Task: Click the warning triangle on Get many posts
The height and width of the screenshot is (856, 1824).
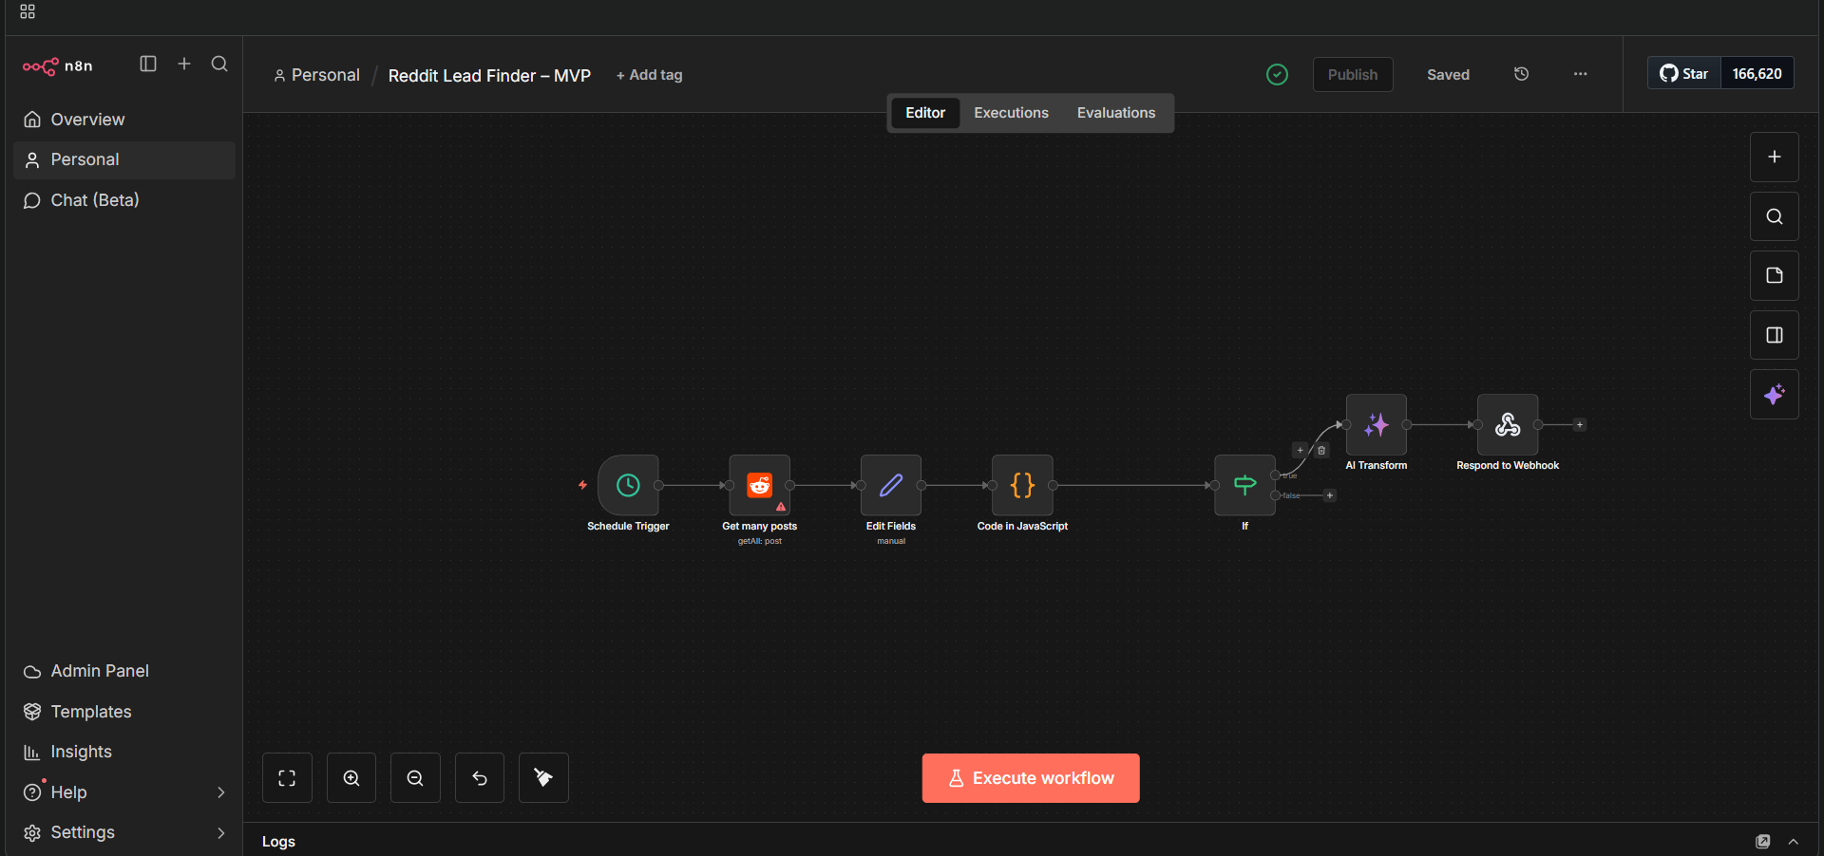Action: coord(781,507)
